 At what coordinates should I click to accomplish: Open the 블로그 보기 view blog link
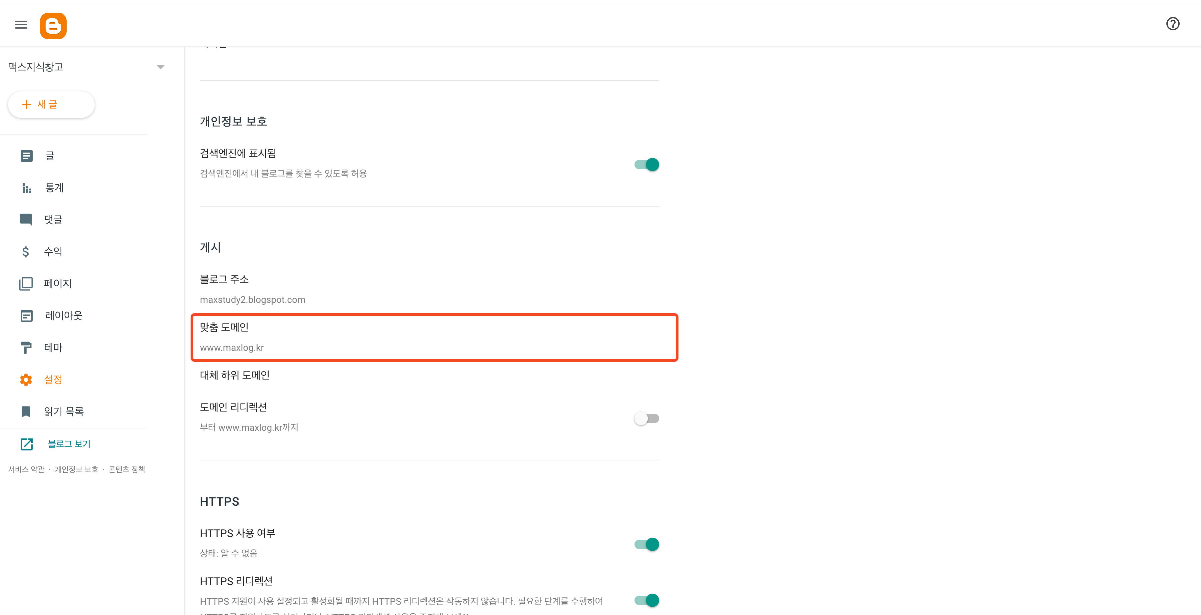69,444
